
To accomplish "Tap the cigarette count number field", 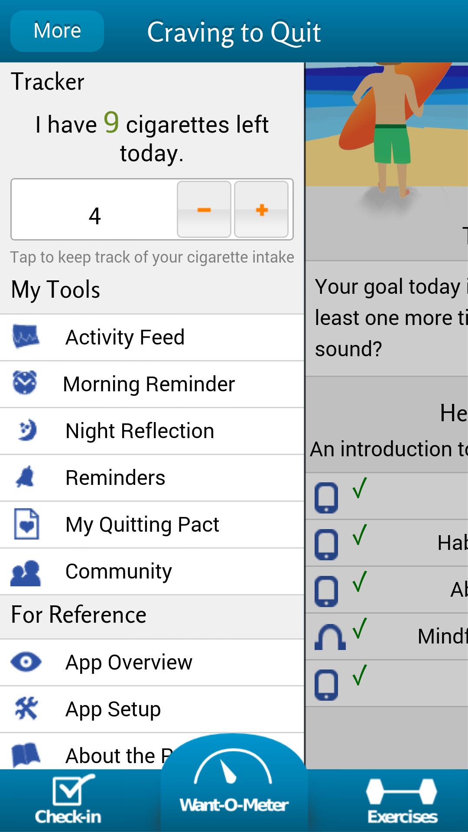I will tap(94, 215).
